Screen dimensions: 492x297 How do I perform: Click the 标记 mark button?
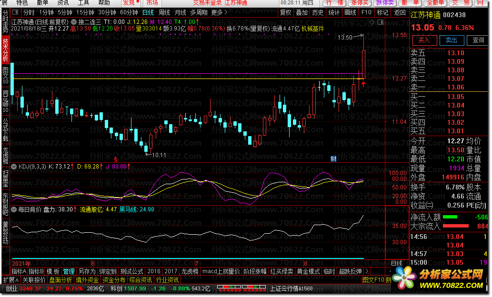pyautogui.click(x=382, y=12)
